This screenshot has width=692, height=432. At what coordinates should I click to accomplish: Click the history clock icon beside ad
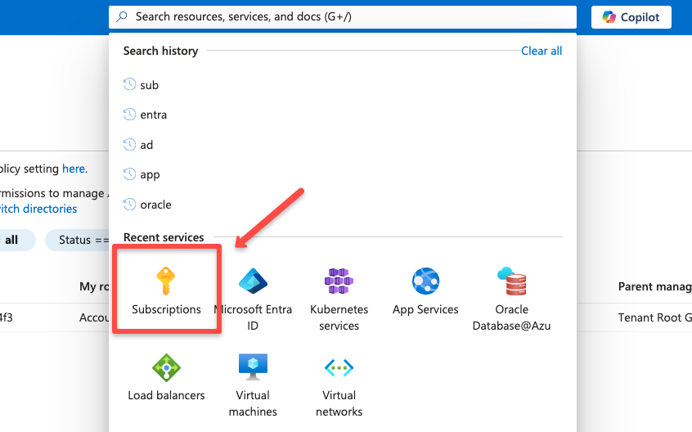click(x=129, y=144)
